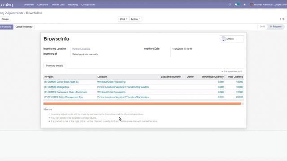
Task: Click Select products manually value
Action: 85,54
